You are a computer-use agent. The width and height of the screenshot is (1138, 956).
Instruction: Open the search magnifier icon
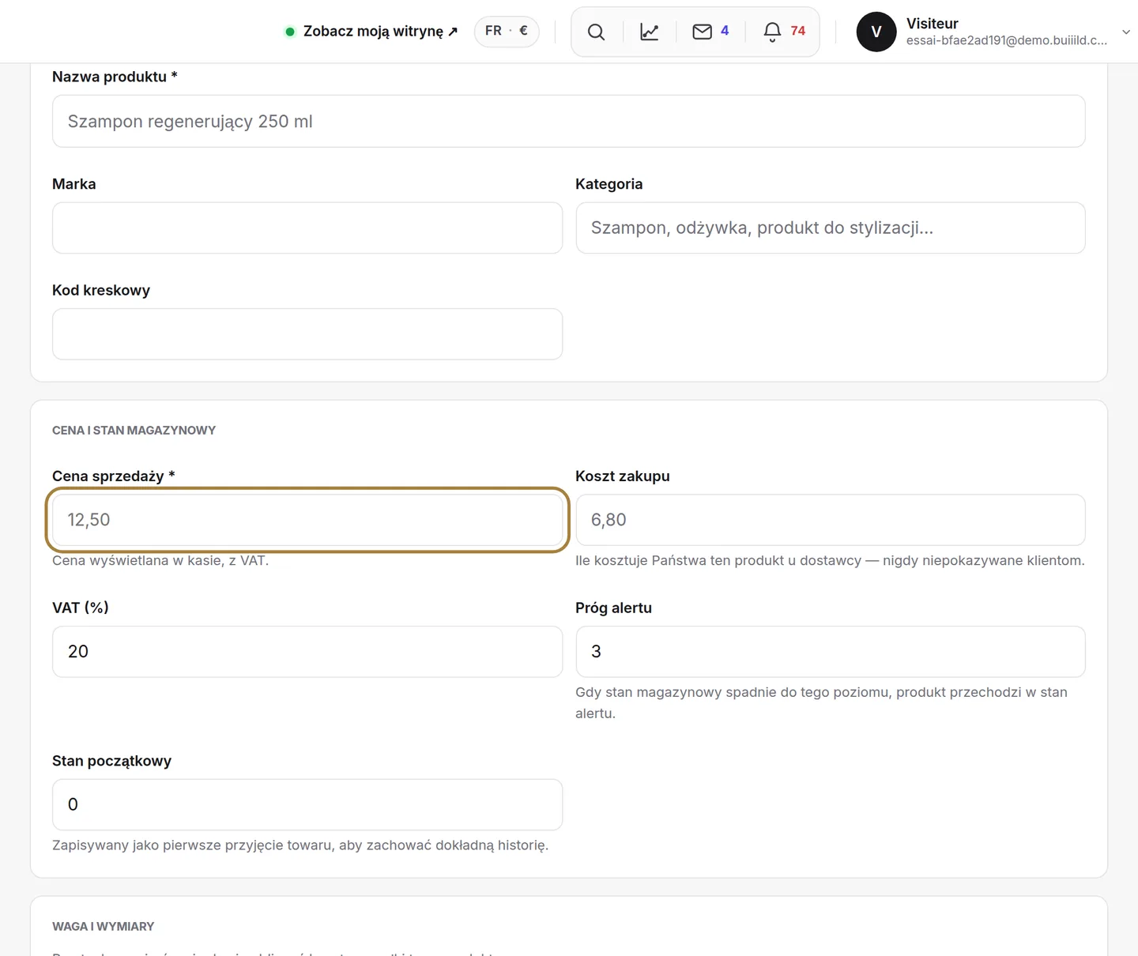point(597,32)
